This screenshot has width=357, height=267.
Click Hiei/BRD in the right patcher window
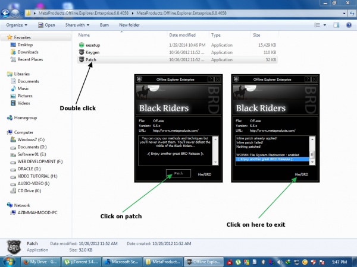point(302,174)
